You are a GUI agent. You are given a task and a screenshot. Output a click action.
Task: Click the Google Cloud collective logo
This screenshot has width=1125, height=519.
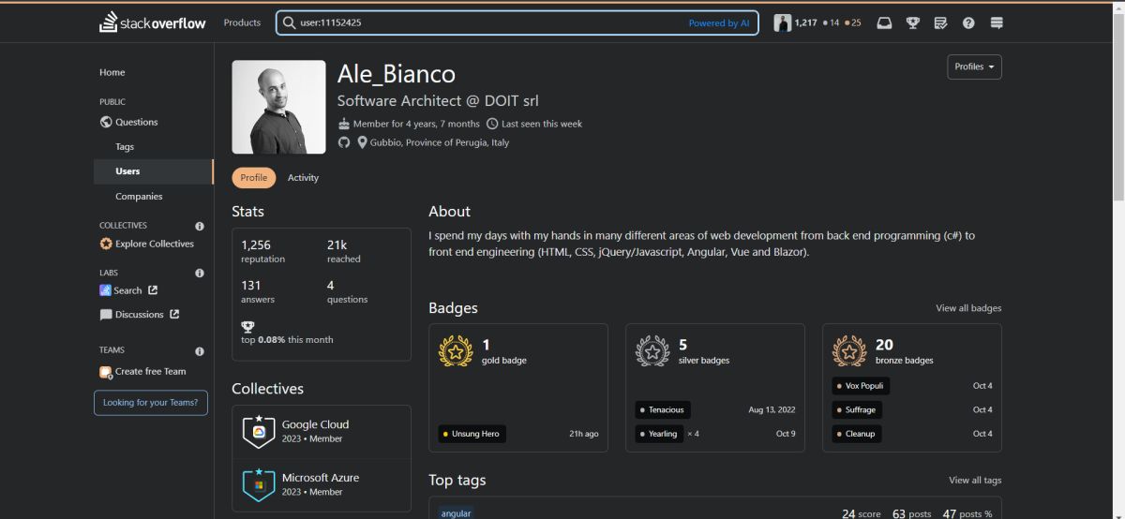(x=259, y=431)
